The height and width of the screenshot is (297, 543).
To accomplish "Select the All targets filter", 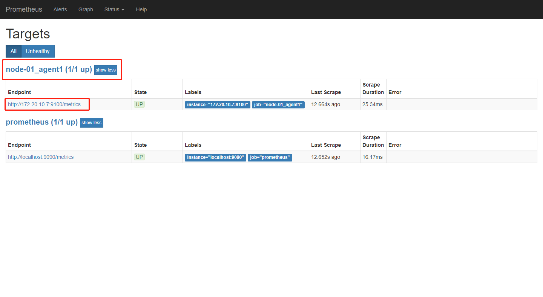I will pos(14,51).
